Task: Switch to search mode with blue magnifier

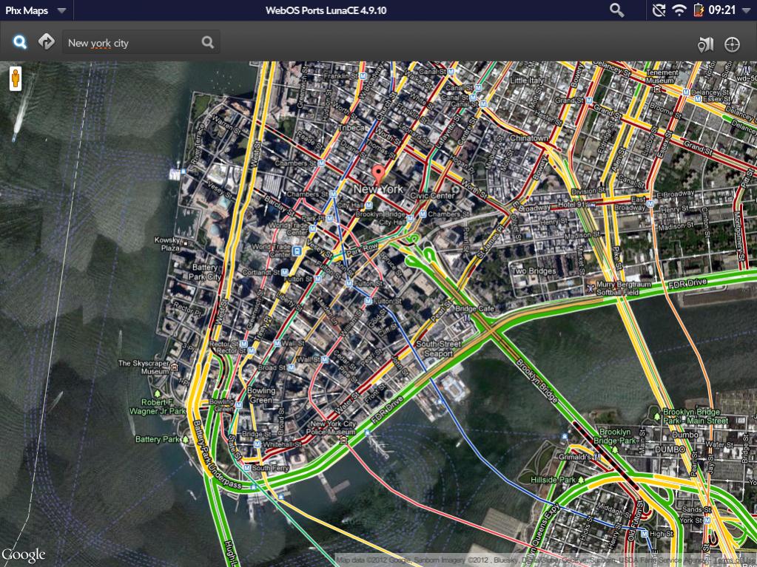Action: 20,42
